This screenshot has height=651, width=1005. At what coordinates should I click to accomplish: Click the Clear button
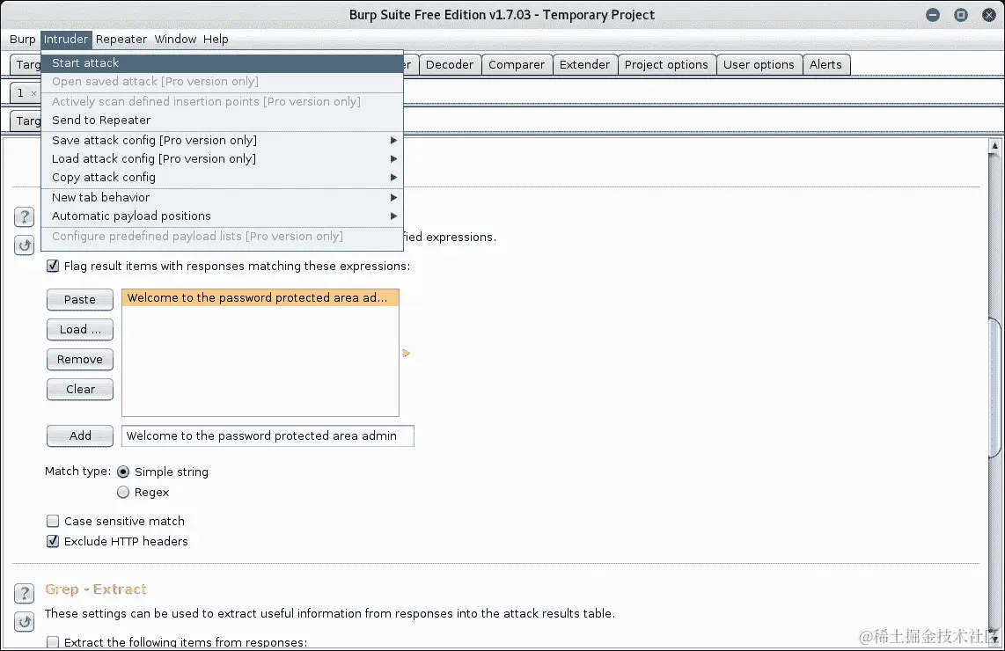80,390
